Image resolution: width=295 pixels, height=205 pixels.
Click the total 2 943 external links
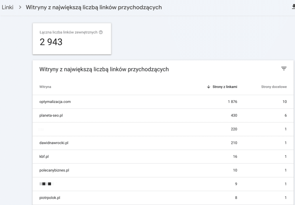(51, 42)
